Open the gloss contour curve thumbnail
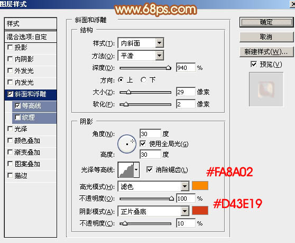 click(126, 170)
